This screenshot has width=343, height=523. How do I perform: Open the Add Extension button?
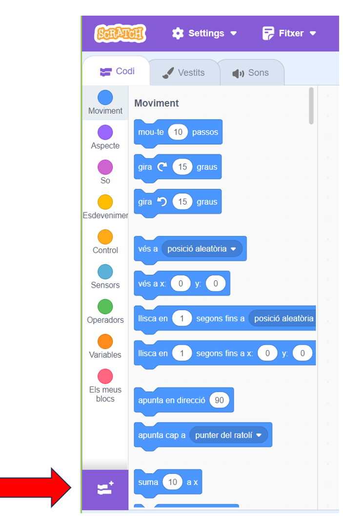pyautogui.click(x=105, y=488)
